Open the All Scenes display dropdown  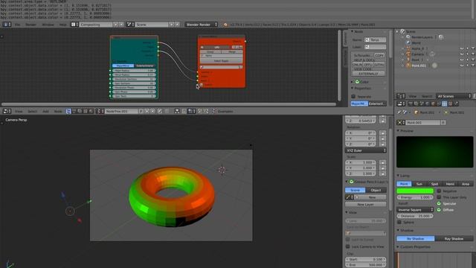[454, 96]
